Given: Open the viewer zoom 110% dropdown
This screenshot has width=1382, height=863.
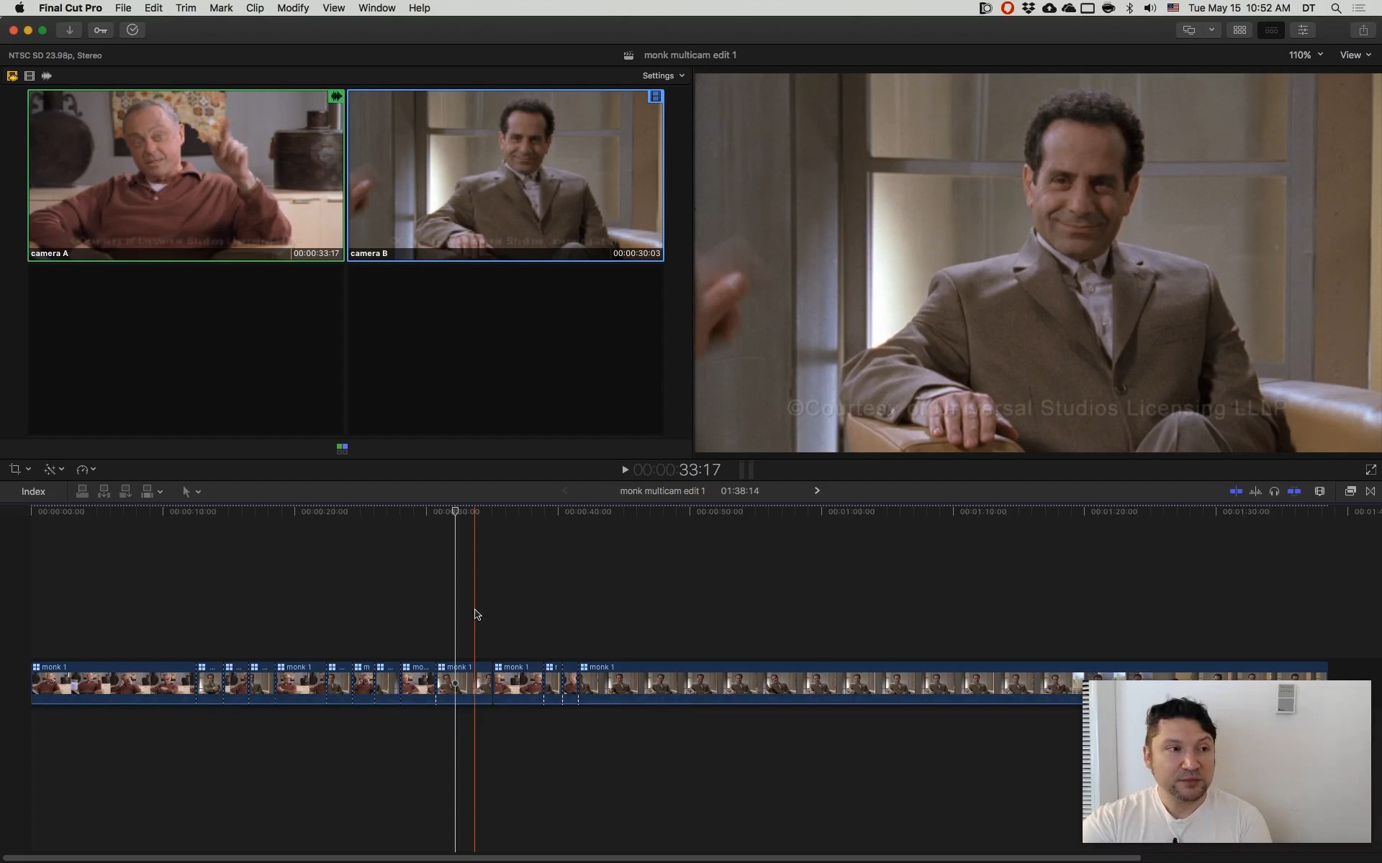Looking at the screenshot, I should coord(1305,55).
